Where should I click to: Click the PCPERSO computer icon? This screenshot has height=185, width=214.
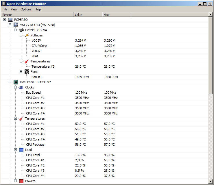point(10,20)
